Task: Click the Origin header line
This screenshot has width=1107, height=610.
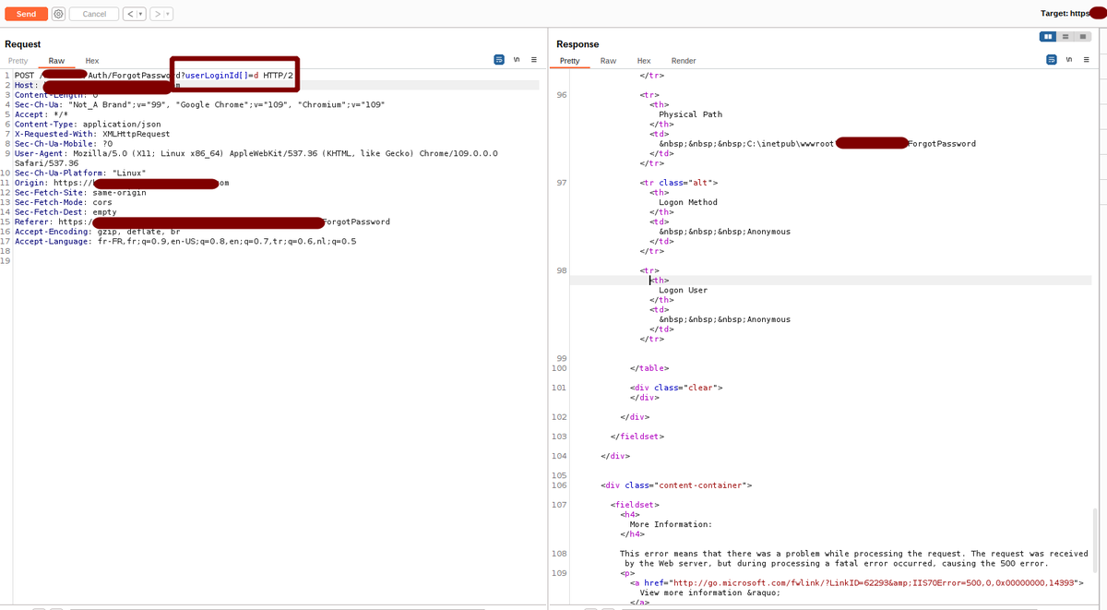Action: pos(122,183)
